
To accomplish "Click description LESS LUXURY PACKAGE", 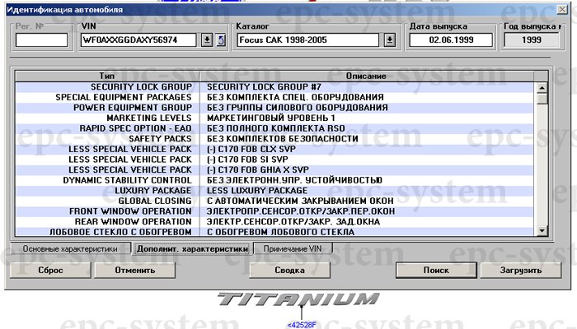I will pos(257,191).
